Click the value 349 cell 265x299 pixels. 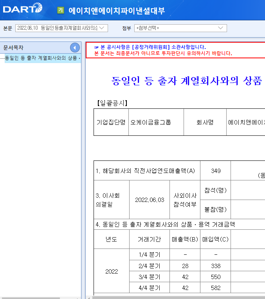pyautogui.click(x=216, y=171)
